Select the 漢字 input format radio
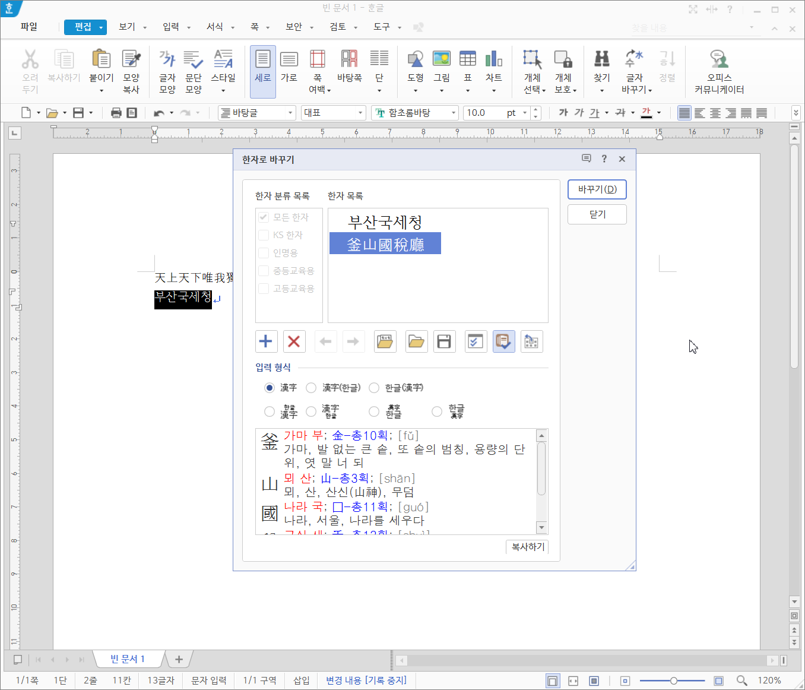805x690 pixels. tap(269, 388)
